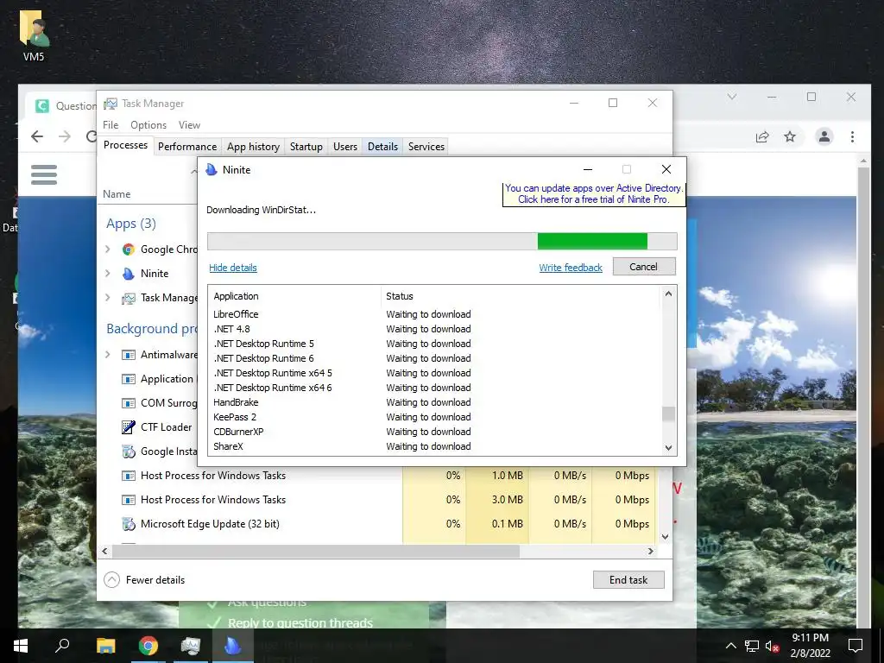Select the ShareX row in Ninite list
Image resolution: width=884 pixels, height=663 pixels.
(x=434, y=446)
